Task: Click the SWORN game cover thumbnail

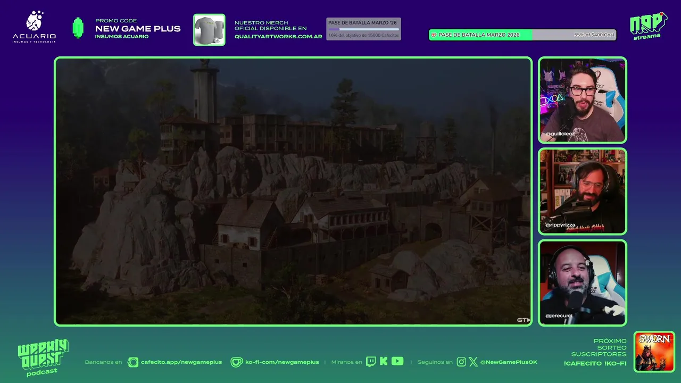Action: 654,352
